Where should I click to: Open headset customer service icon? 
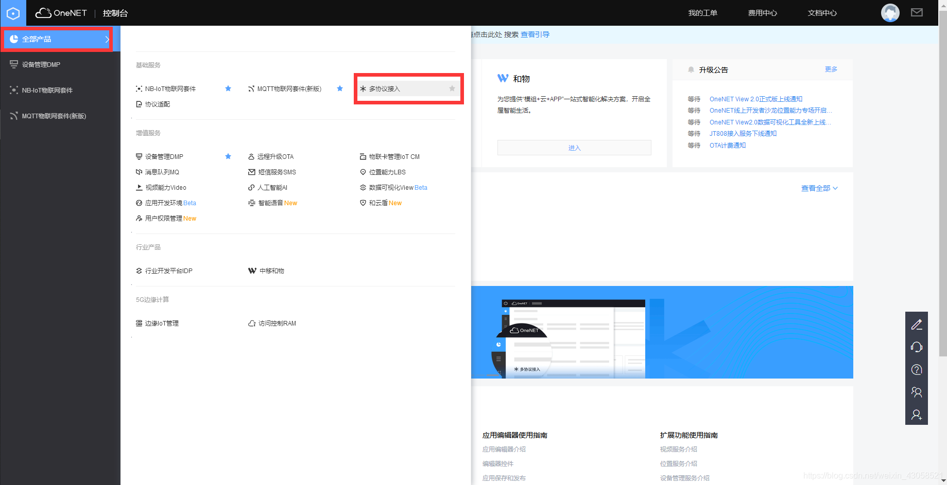(917, 347)
